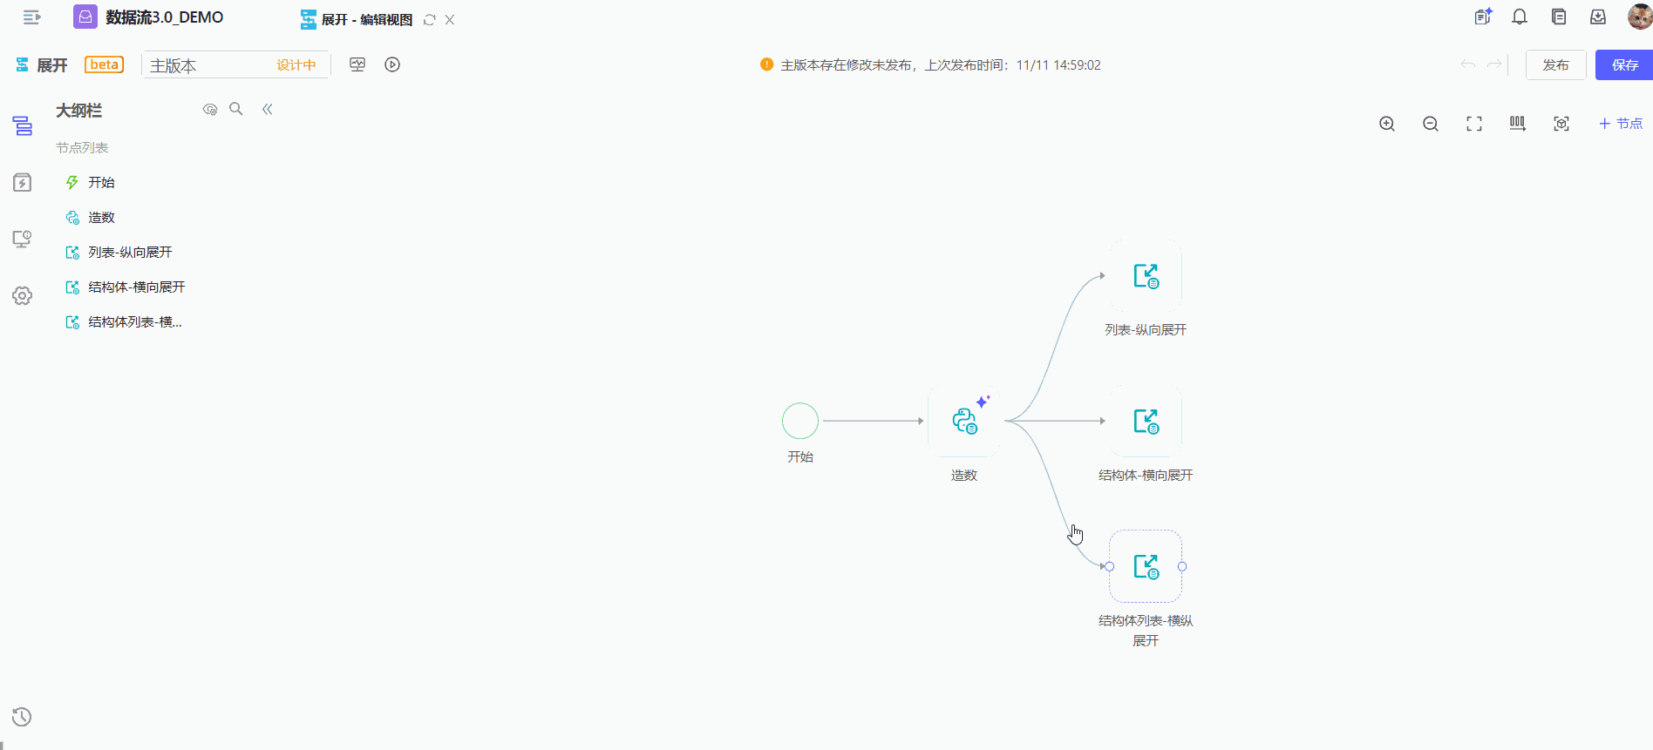Image resolution: width=1653 pixels, height=750 pixels.
Task: Click the zoom out canvas icon
Action: click(1431, 124)
